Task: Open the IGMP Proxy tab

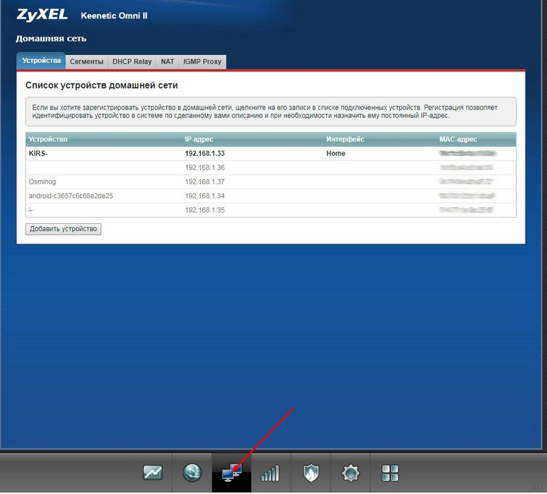Action: 202,62
